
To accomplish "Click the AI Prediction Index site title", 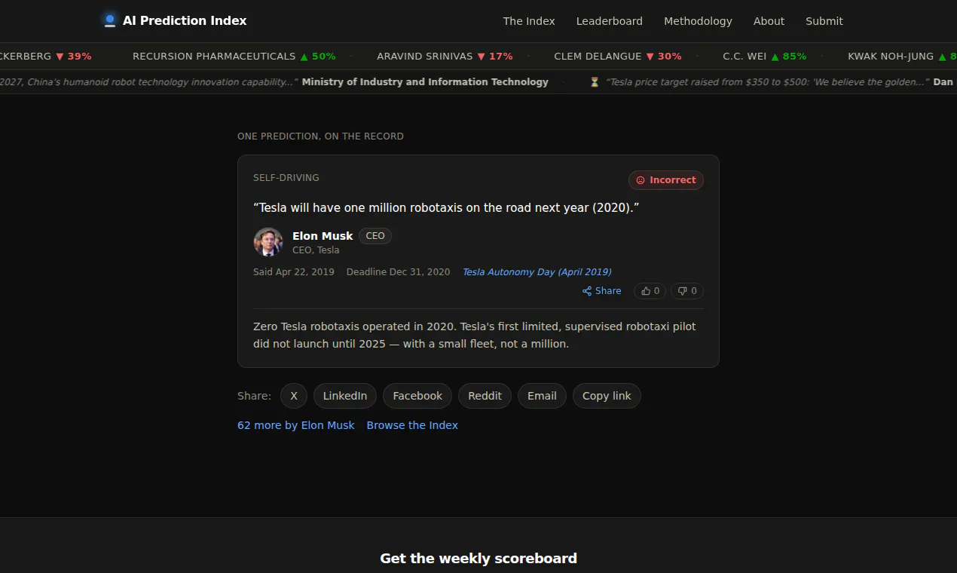I will point(185,21).
